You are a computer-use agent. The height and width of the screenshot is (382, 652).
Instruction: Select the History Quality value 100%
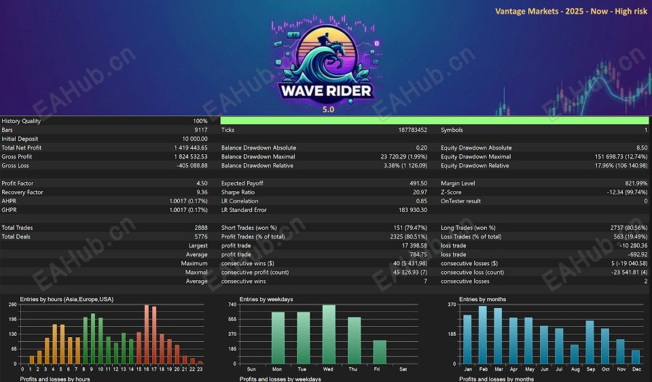pos(200,121)
